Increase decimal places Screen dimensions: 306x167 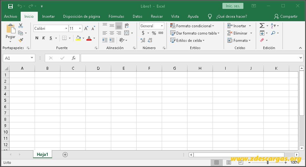143,40
